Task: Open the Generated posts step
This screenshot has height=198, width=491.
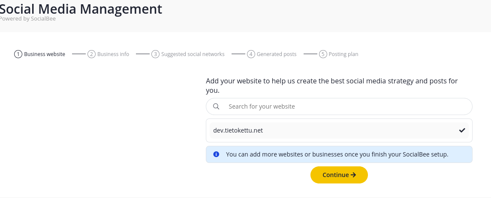Action: pyautogui.click(x=272, y=54)
